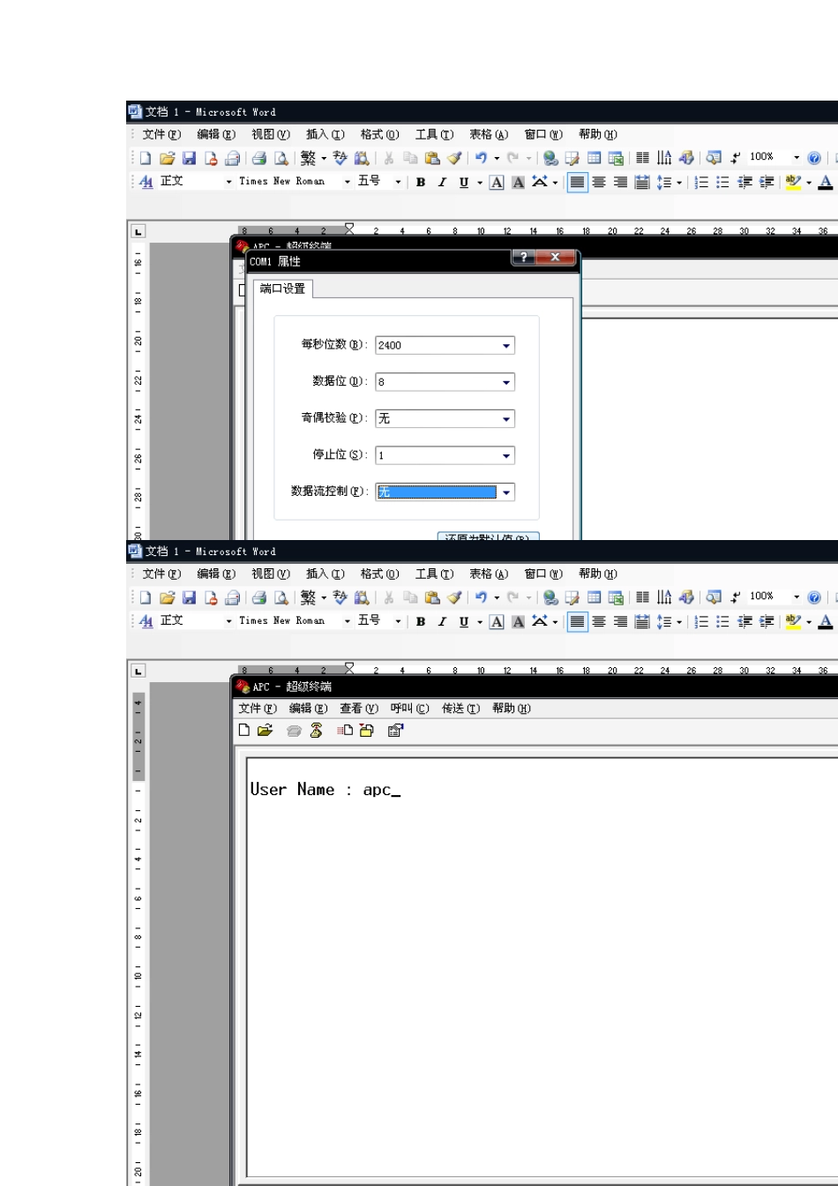
Task: Click Show/Hide formatting marks in lower Word toolbar
Action: (735, 598)
